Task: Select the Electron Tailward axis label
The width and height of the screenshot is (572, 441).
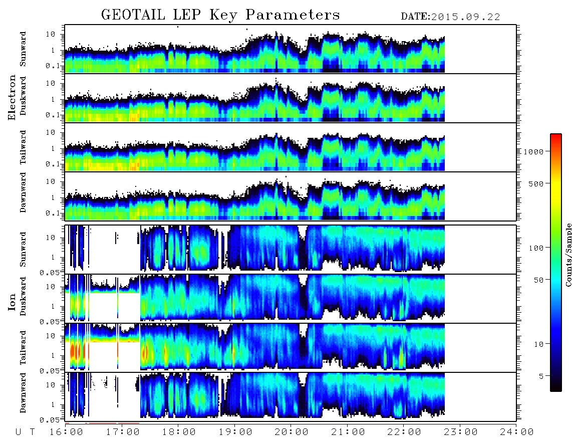Action: [x=23, y=147]
